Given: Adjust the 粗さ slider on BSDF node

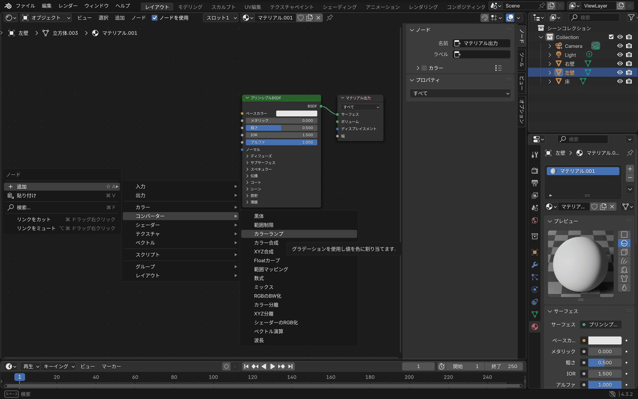Looking at the screenshot, I should pyautogui.click(x=281, y=128).
